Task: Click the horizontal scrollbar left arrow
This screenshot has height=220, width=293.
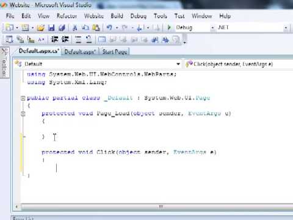Action: click(x=16, y=207)
